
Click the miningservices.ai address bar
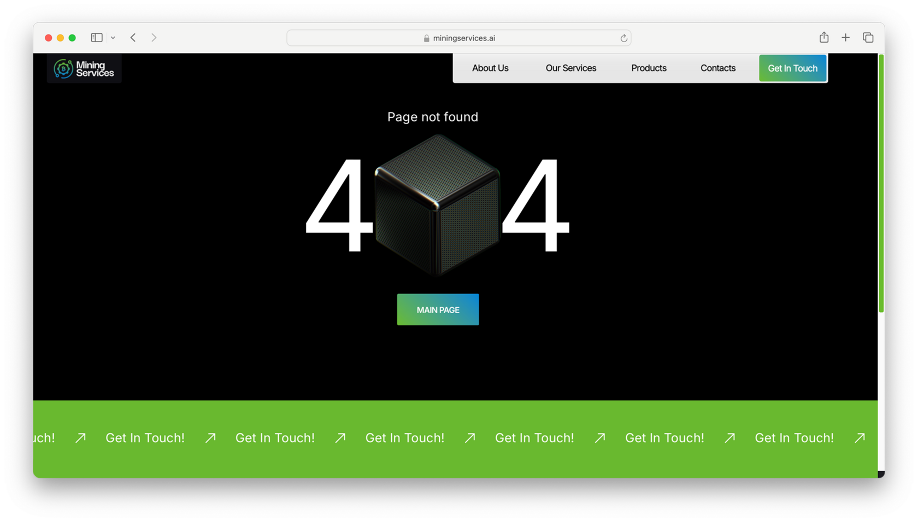click(459, 38)
